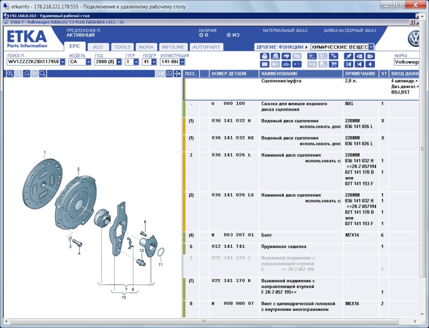
Task: Select part 036 141 026 LX
Action: pyautogui.click(x=233, y=195)
